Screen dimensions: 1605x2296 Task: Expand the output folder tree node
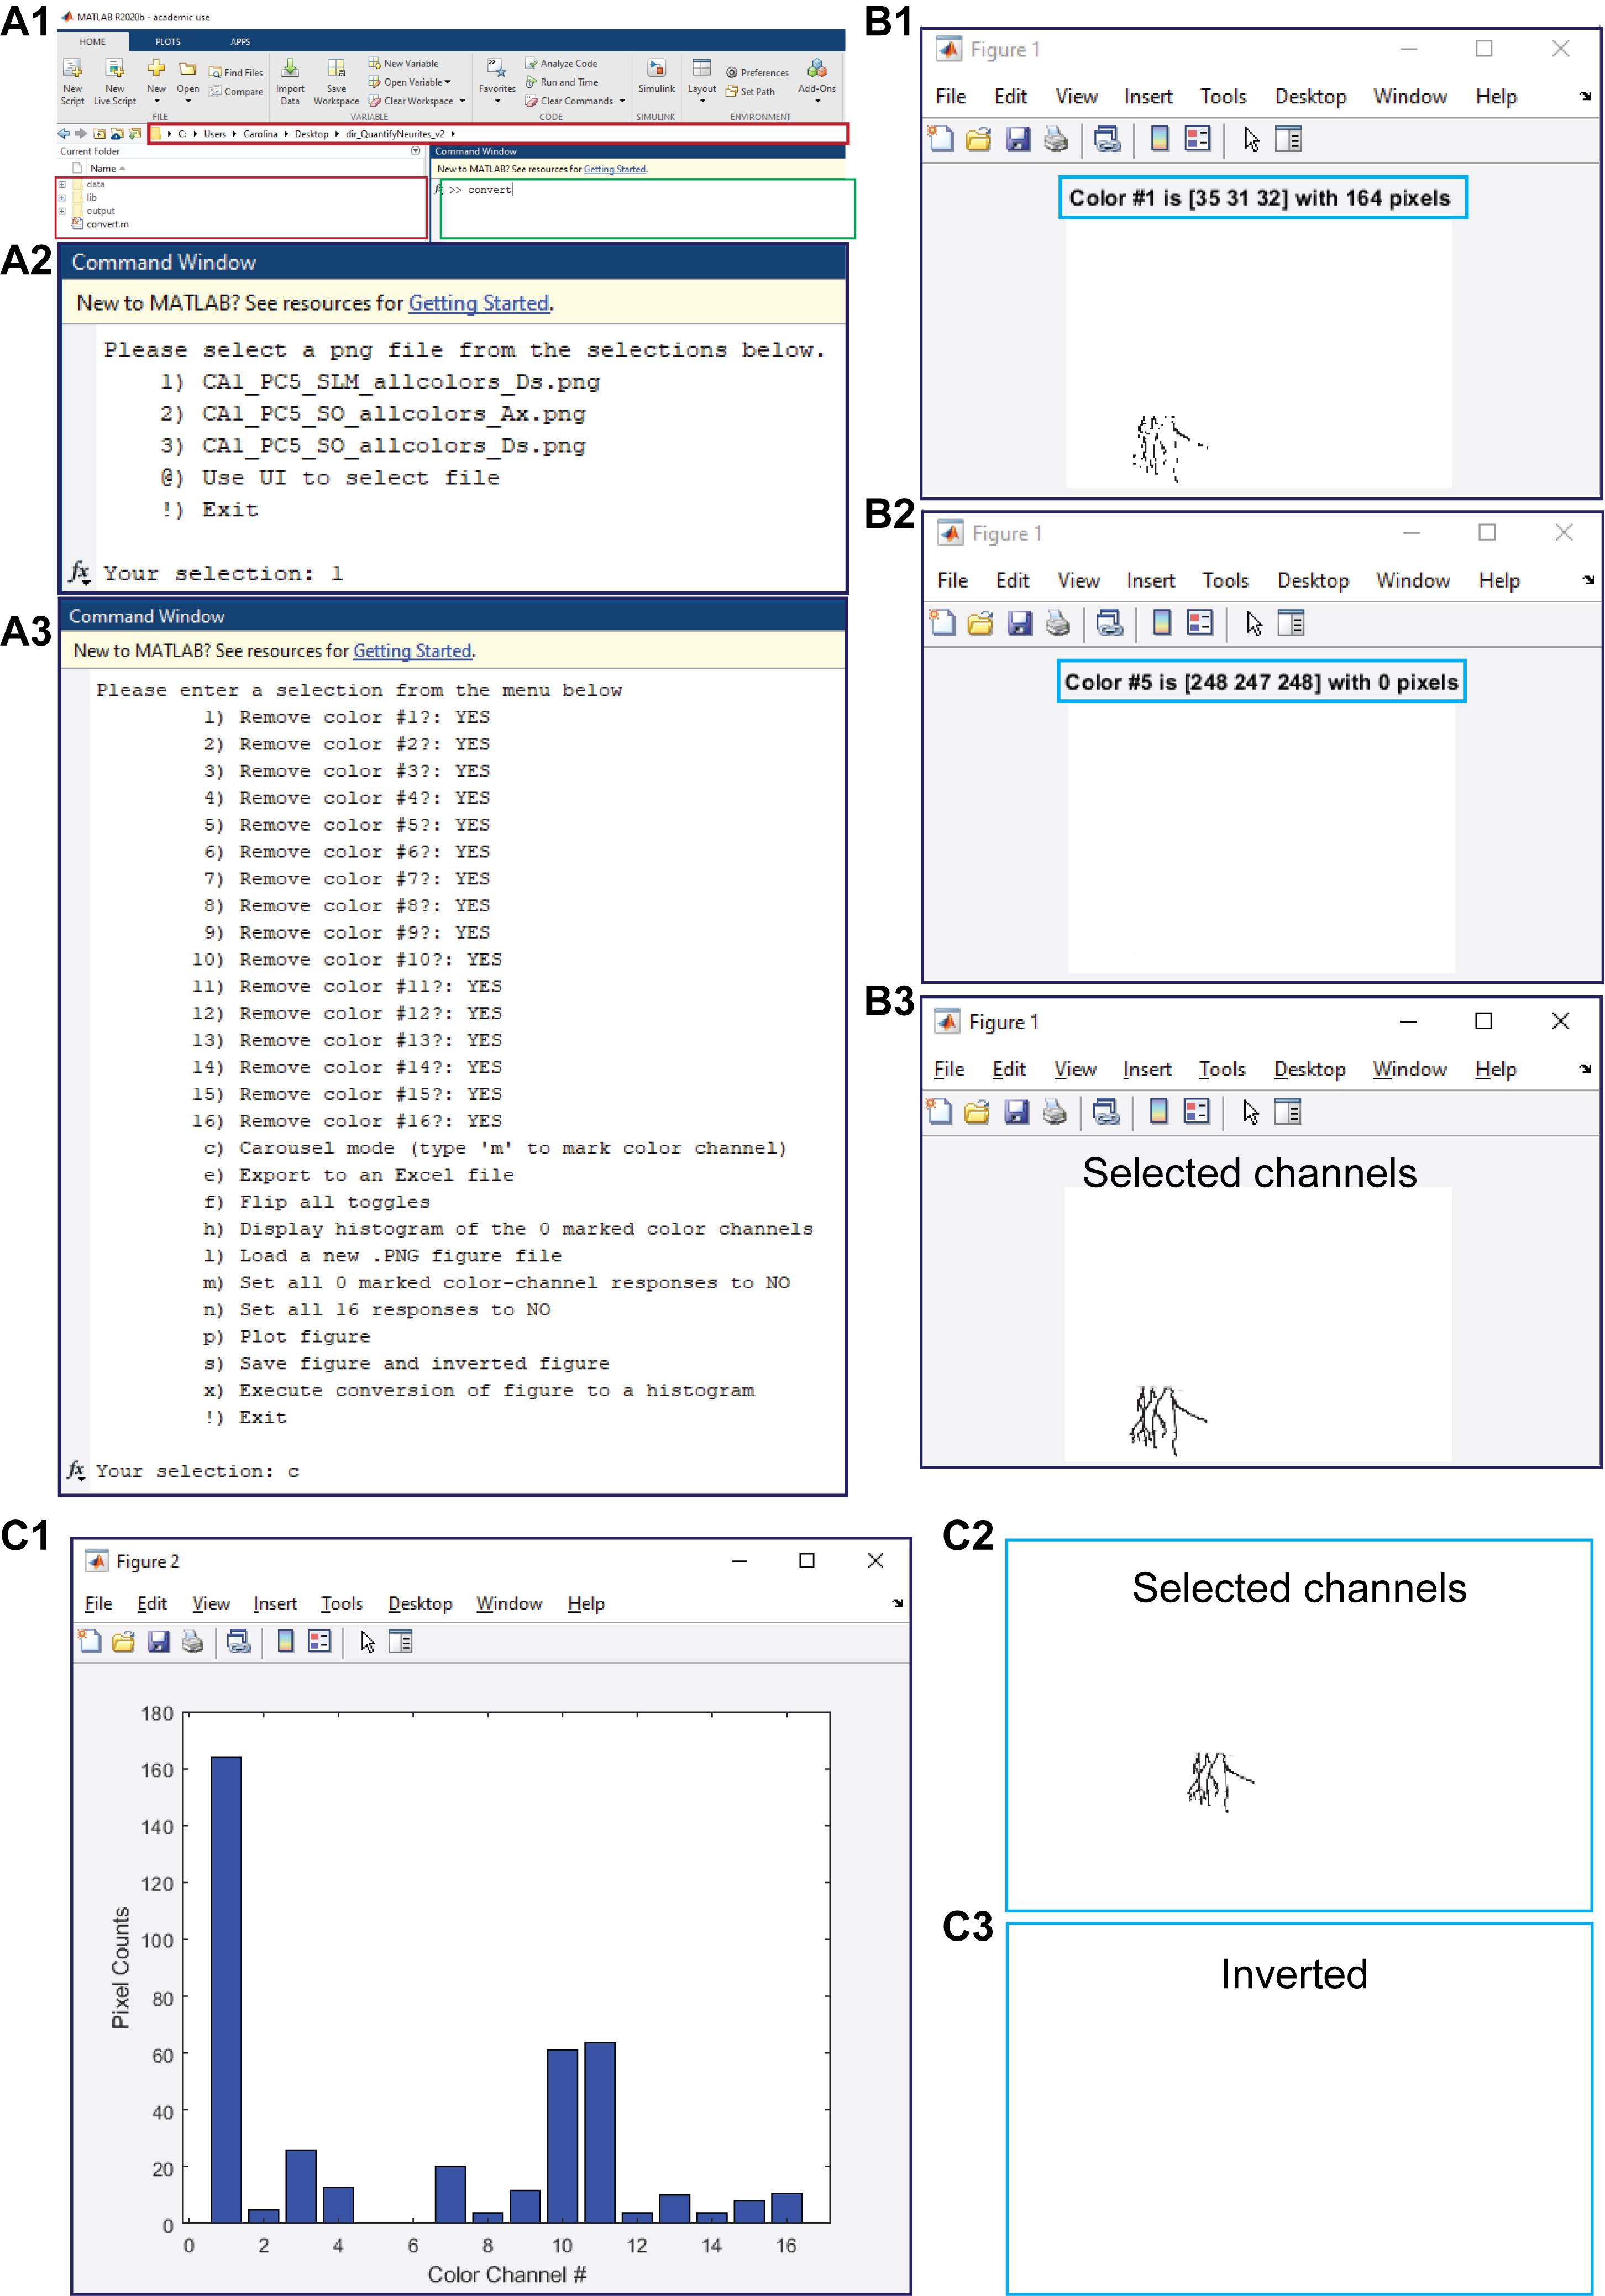(x=62, y=211)
